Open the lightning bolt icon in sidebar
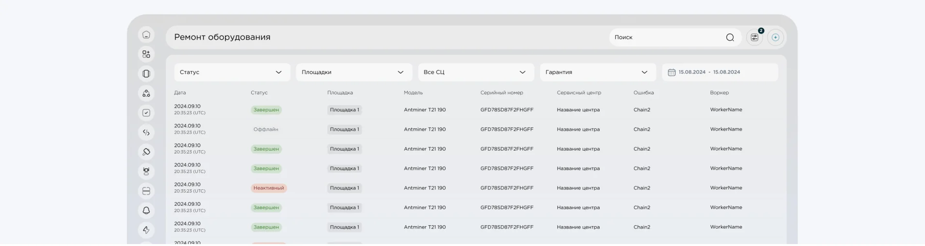This screenshot has height=246, width=925. coord(146,230)
